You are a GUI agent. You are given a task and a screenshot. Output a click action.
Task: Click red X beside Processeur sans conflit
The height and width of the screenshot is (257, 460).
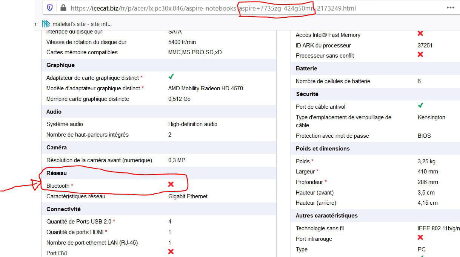[420, 55]
